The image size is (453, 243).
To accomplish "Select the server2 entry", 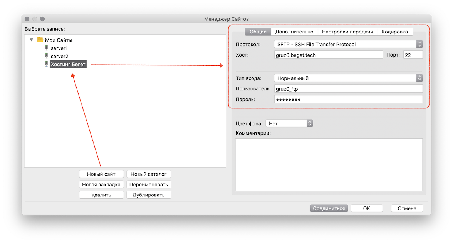I will [x=59, y=56].
